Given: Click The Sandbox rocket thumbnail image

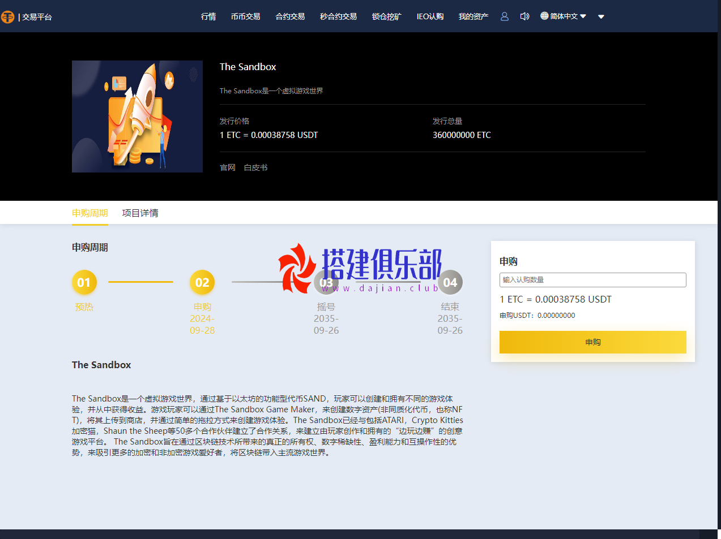Looking at the screenshot, I should pos(137,117).
